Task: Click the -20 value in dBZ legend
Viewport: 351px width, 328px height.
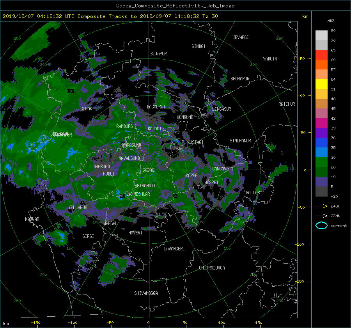Action: pos(334,196)
